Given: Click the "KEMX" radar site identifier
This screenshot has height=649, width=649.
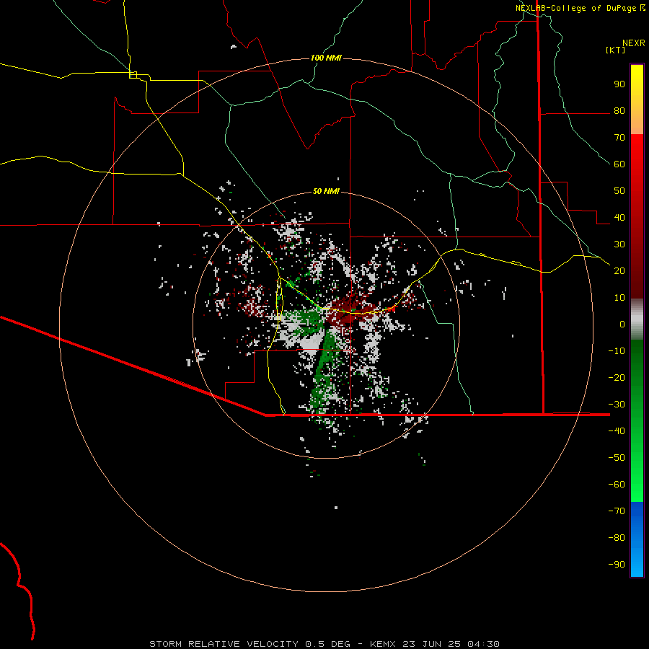Looking at the screenshot, I should tap(383, 644).
